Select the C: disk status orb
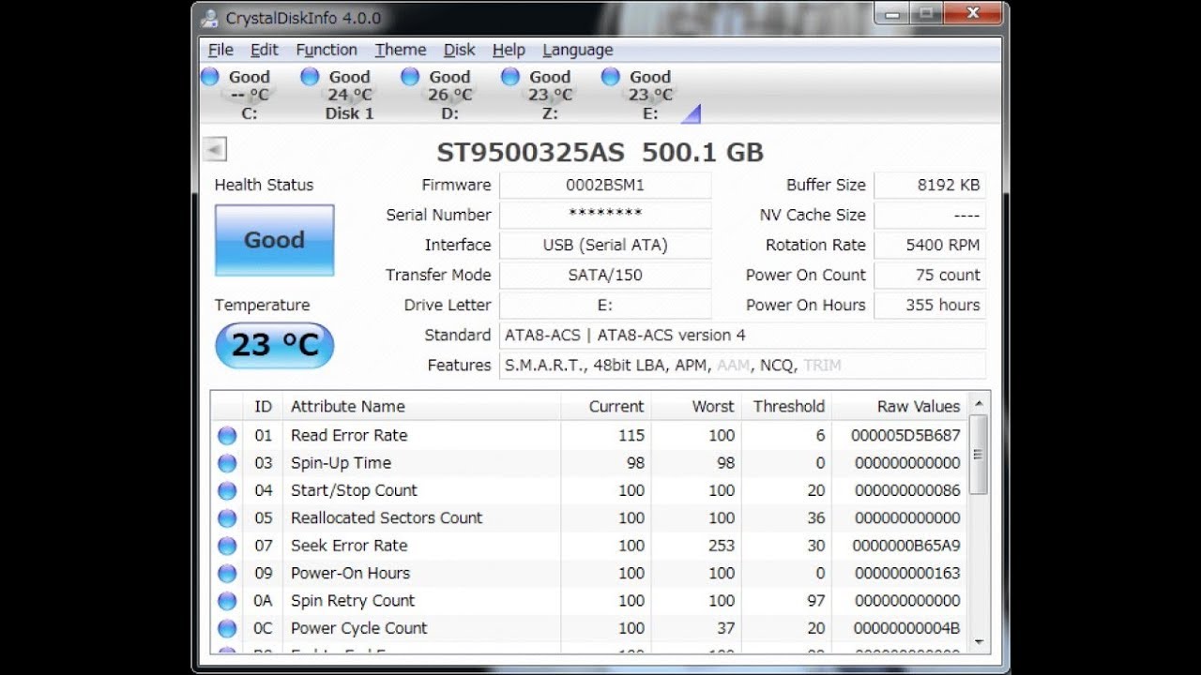Viewport: 1201px width, 675px height. tap(210, 77)
